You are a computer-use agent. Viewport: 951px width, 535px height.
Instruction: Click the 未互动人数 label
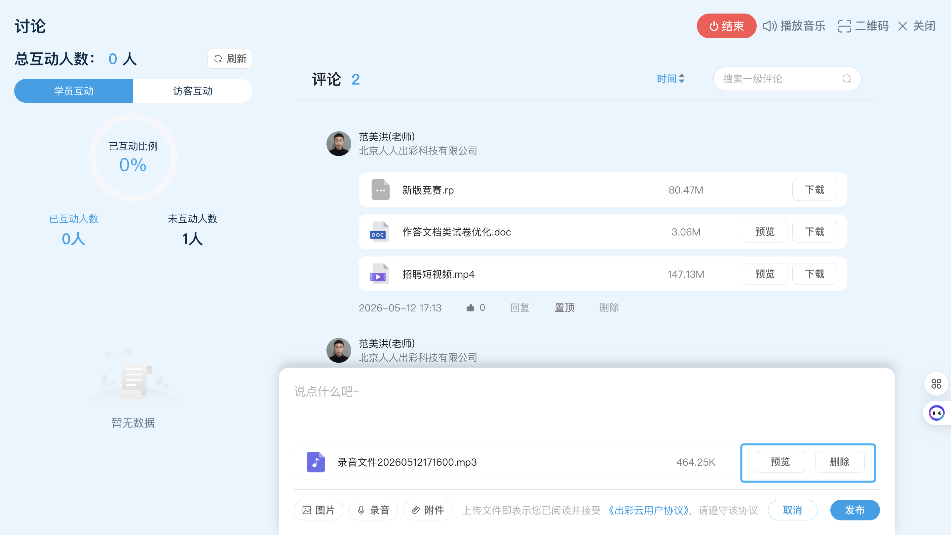[192, 218]
